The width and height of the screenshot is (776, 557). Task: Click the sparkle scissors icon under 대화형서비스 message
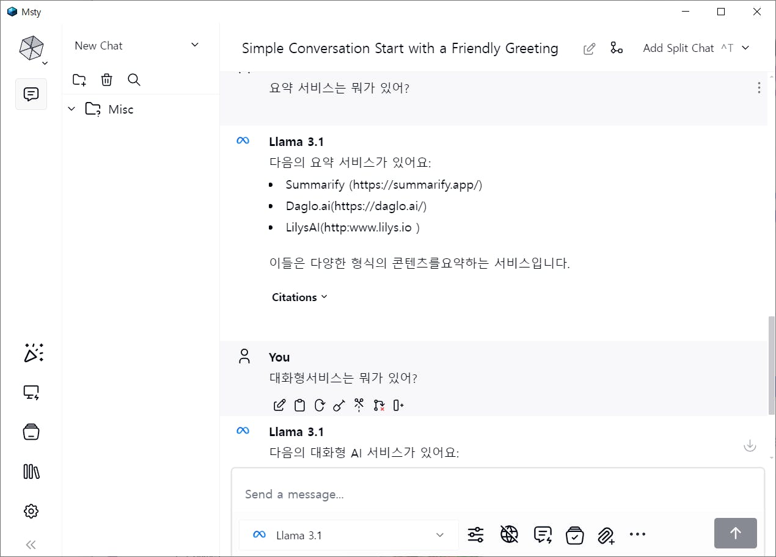point(359,404)
